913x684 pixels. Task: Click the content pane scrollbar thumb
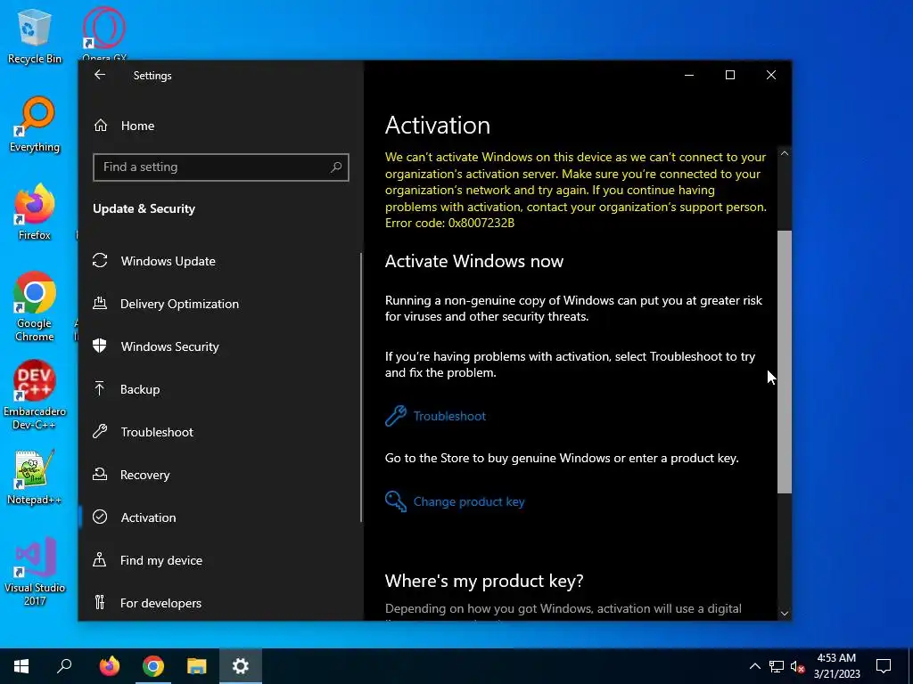pyautogui.click(x=785, y=362)
